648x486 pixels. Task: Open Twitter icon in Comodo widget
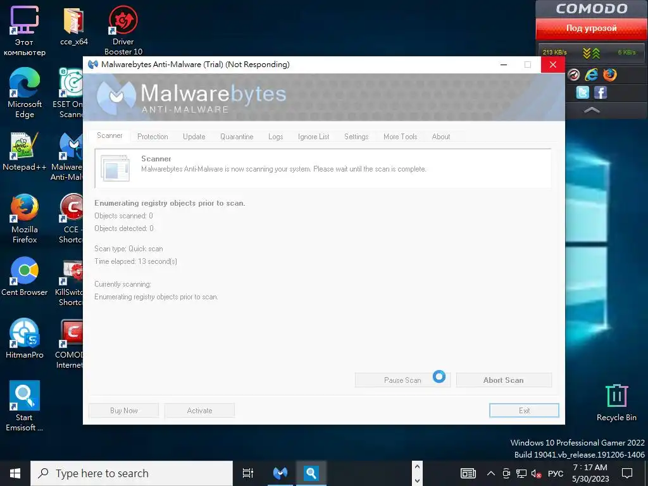tap(582, 92)
